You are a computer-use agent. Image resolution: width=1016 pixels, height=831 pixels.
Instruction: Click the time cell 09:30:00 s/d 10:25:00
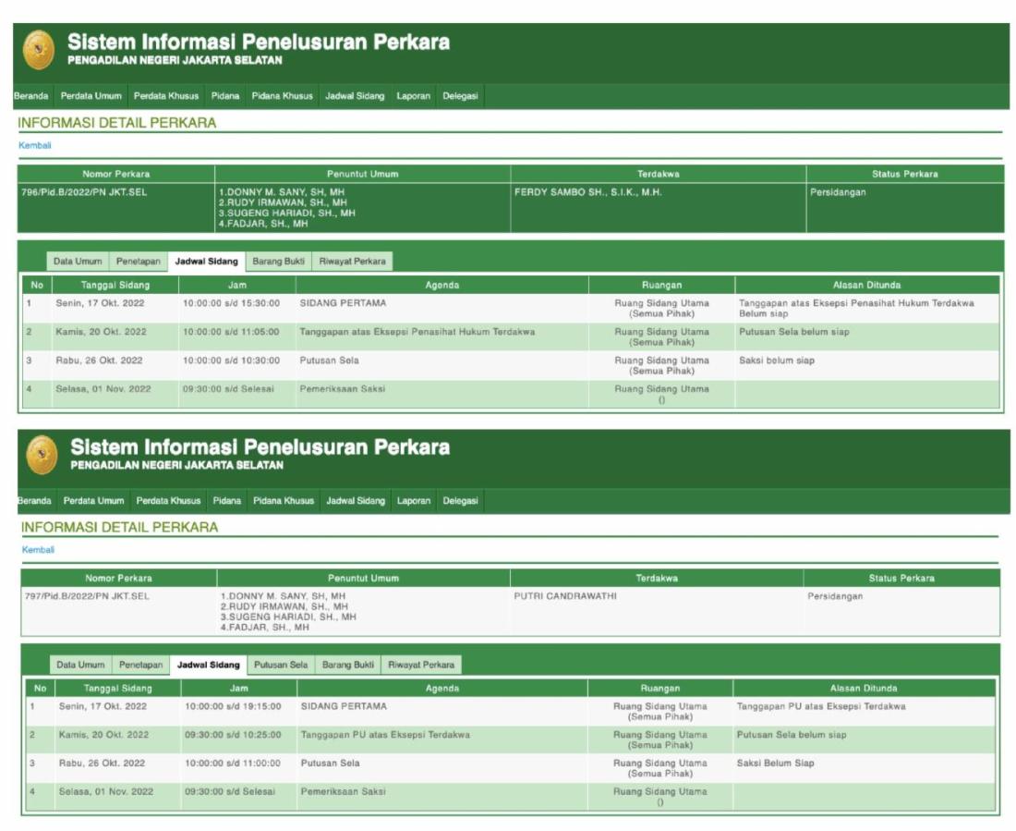[x=234, y=735]
